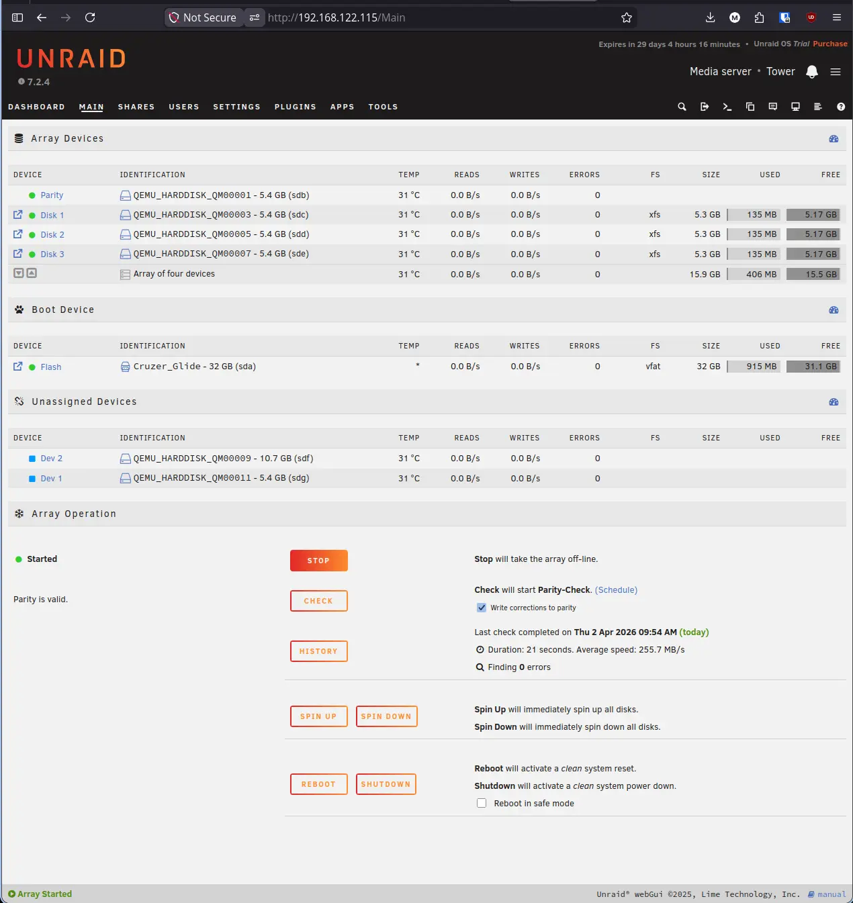Screen dimensions: 853x903
Task: Open the Dashboard tab
Action: click(36, 107)
